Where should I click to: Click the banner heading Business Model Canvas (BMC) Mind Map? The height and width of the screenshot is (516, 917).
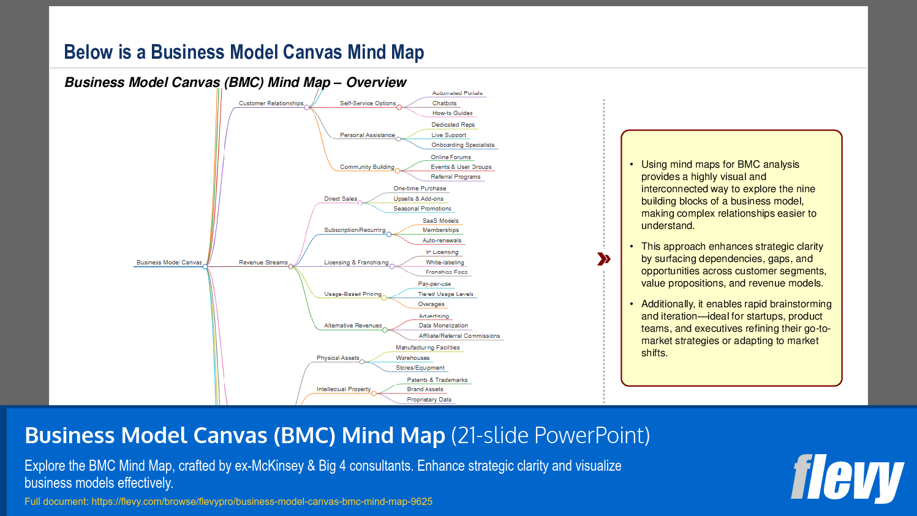click(235, 435)
